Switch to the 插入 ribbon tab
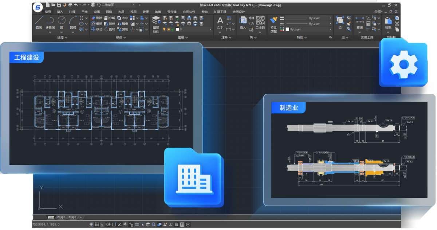This screenshot has width=437, height=230. pos(60,12)
